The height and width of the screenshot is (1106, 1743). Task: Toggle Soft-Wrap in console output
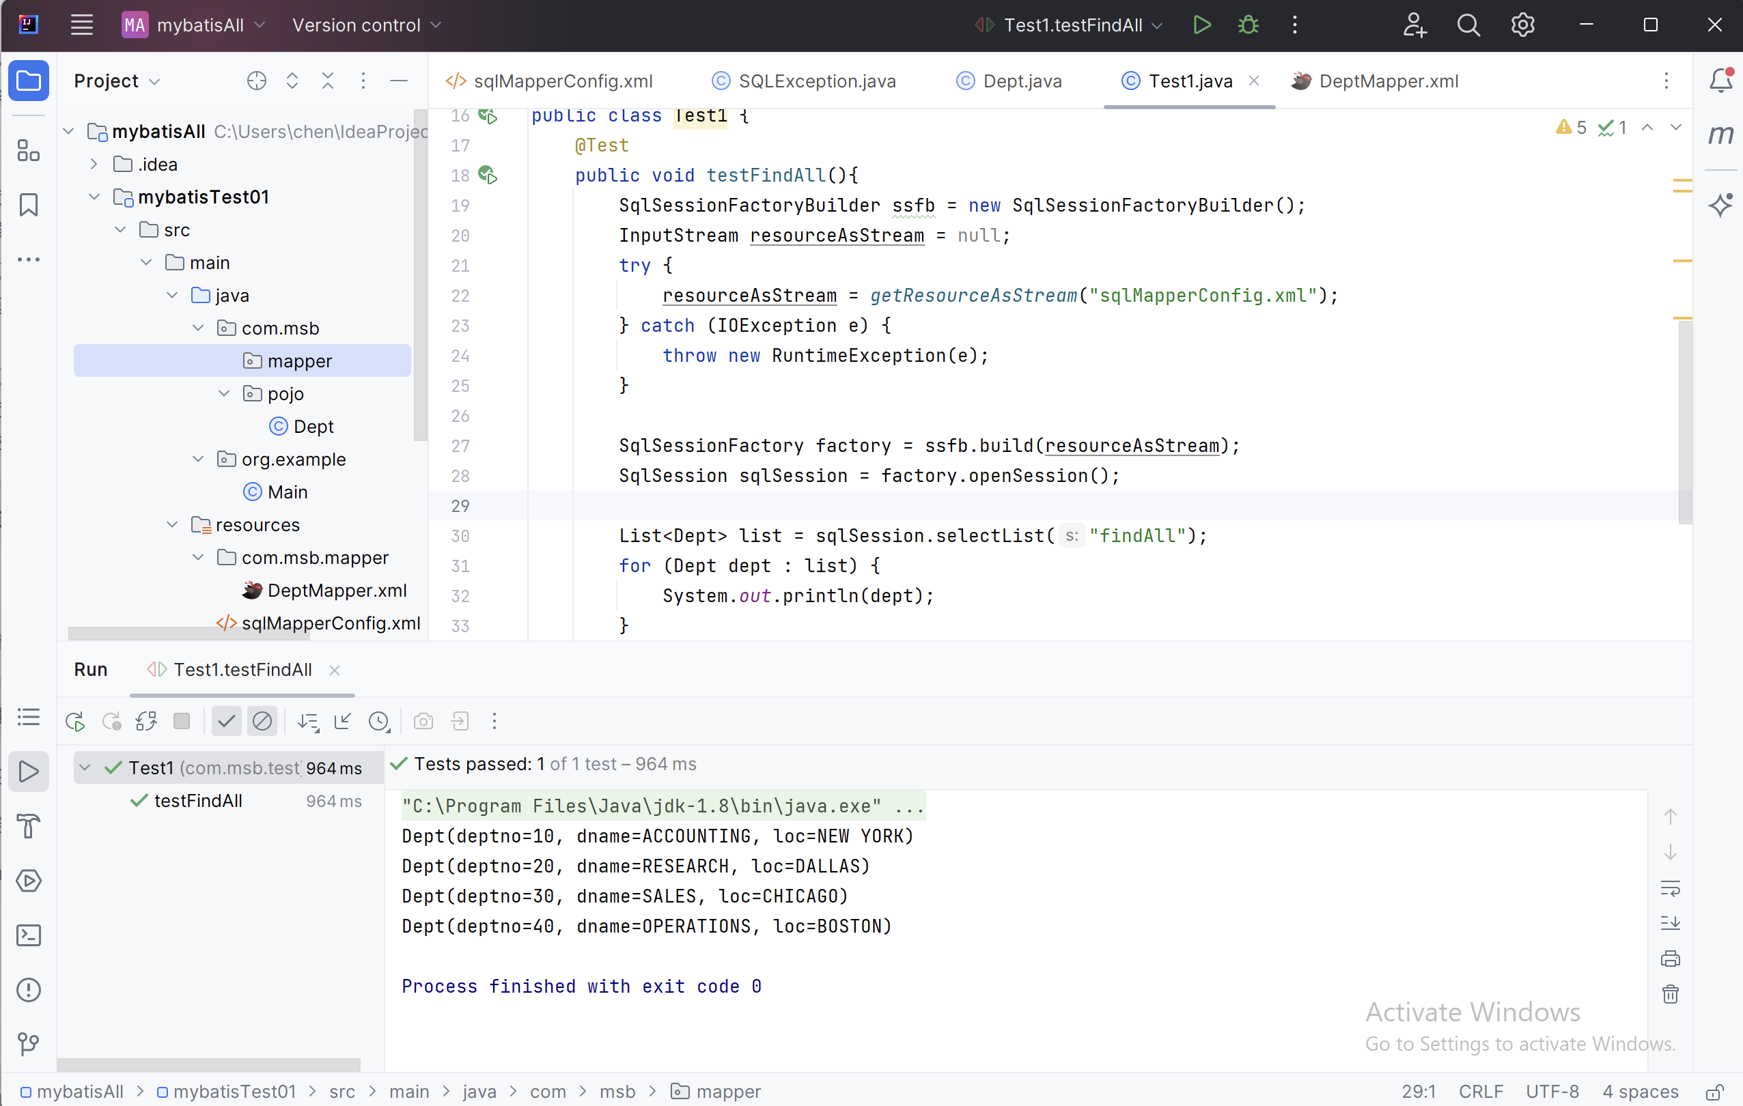coord(1670,888)
